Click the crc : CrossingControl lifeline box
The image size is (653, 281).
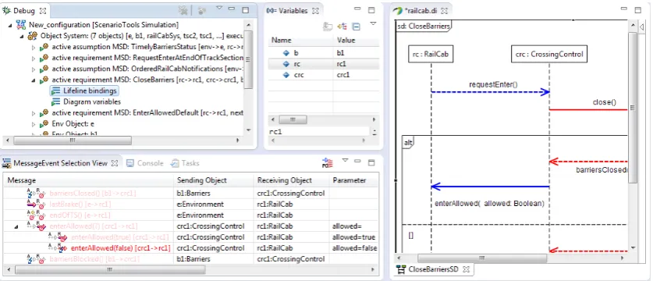[549, 54]
